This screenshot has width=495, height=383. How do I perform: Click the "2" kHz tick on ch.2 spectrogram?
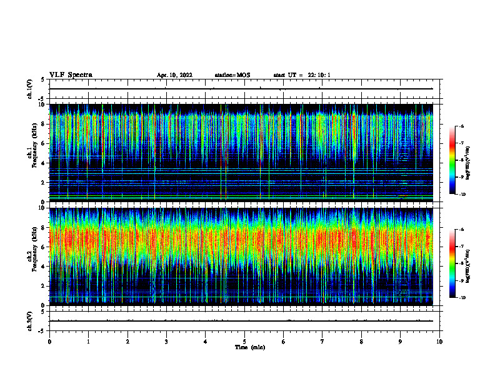coord(44,286)
